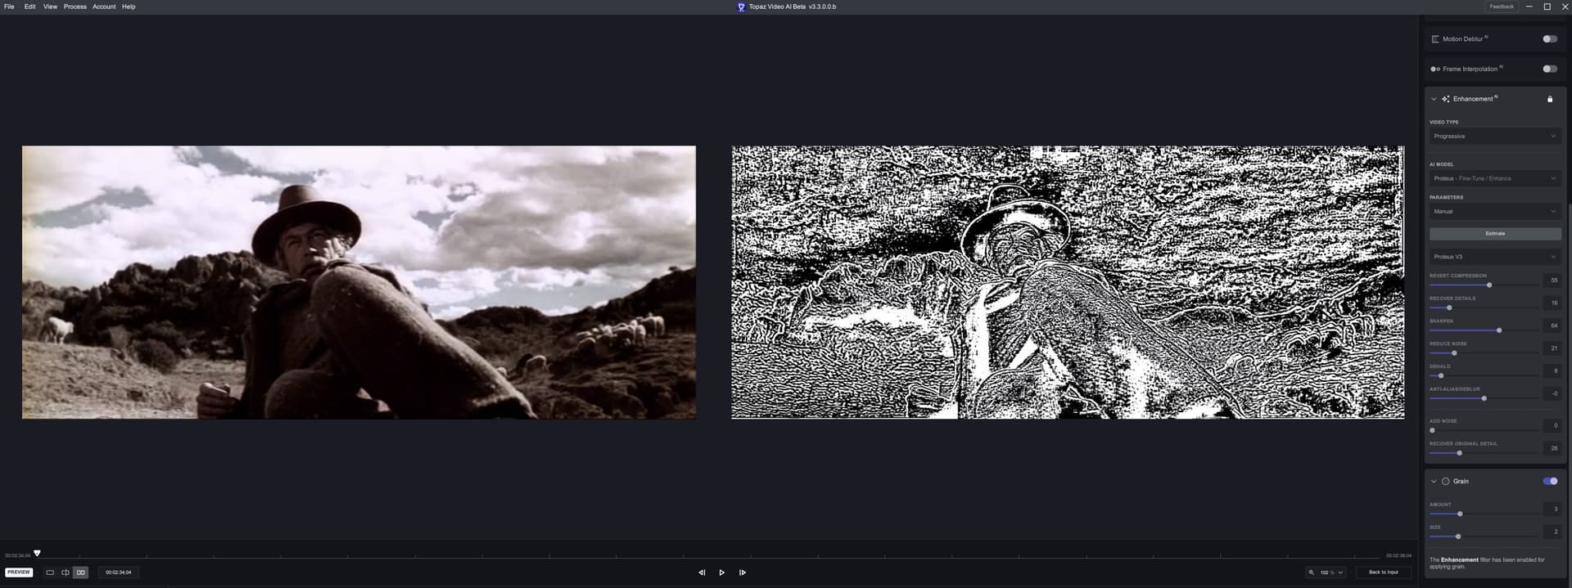This screenshot has width=1572, height=588.
Task: Click the timeline playhead marker
Action: point(37,554)
